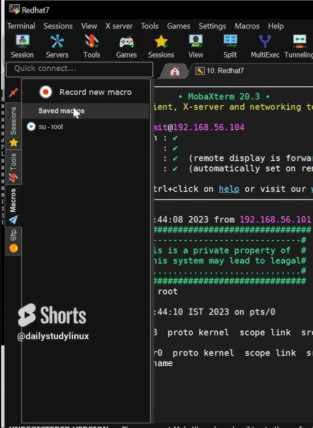Click the red Record new macro icon
Viewport: 313px width, 428px height.
pyautogui.click(x=46, y=92)
